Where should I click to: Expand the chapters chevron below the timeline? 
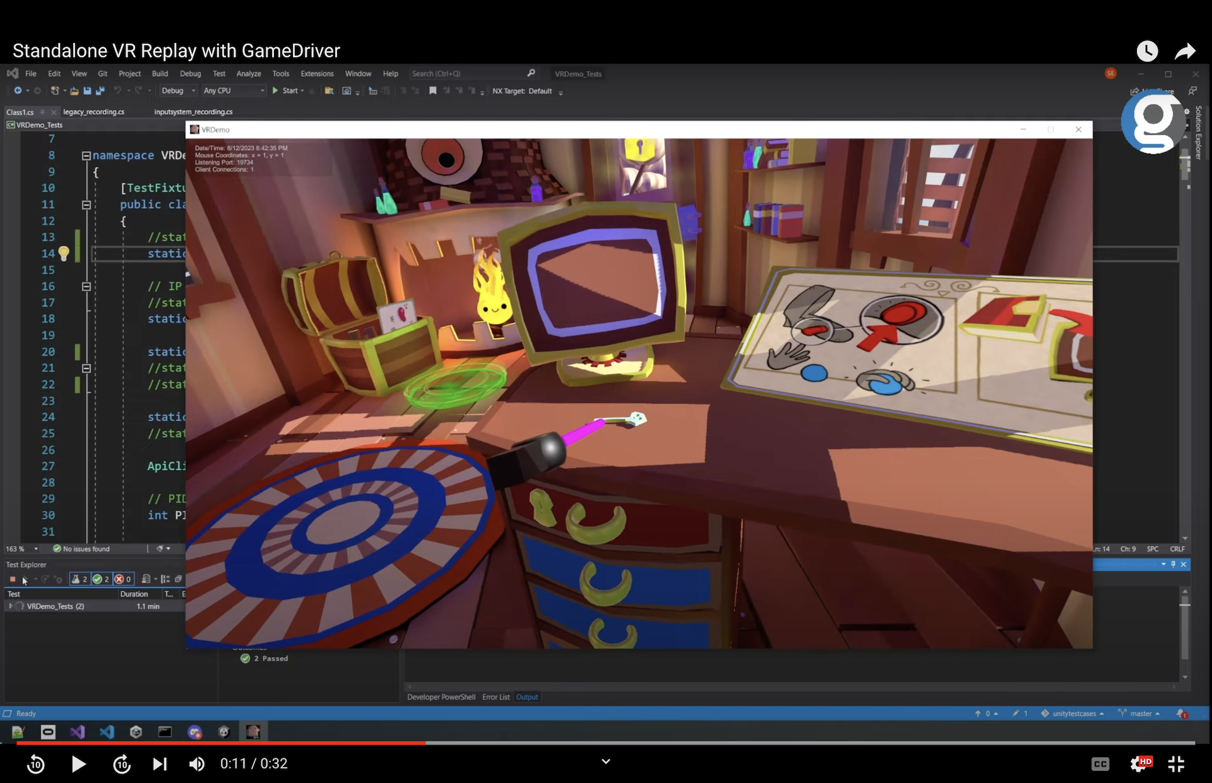pyautogui.click(x=605, y=762)
